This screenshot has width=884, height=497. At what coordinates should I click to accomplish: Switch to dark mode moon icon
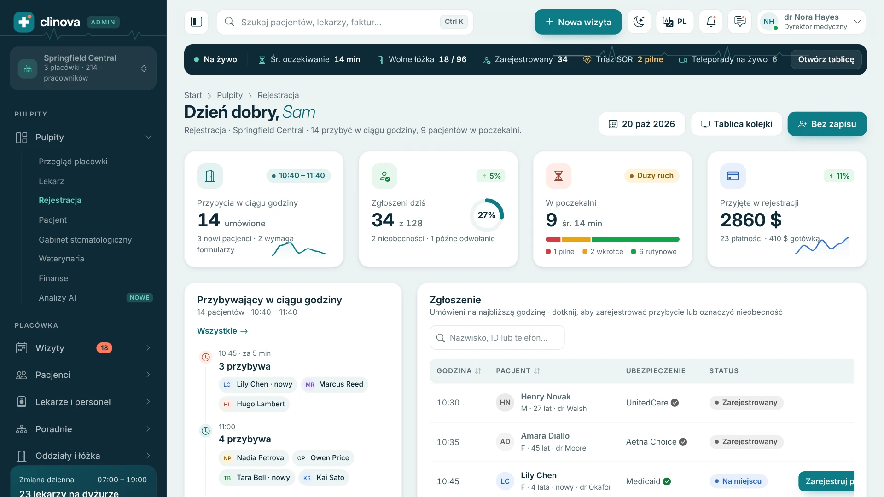pos(639,22)
